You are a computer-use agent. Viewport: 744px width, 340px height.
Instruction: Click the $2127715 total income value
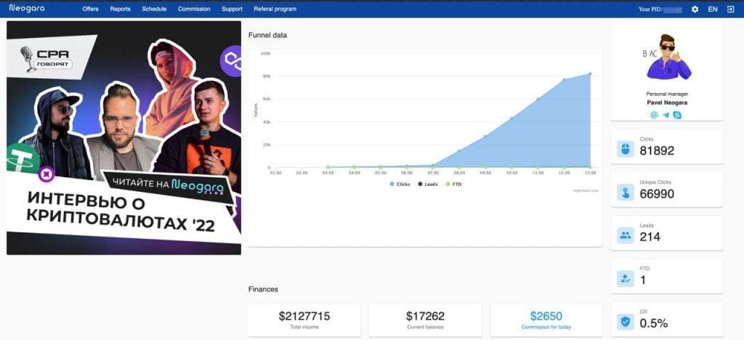tap(304, 316)
